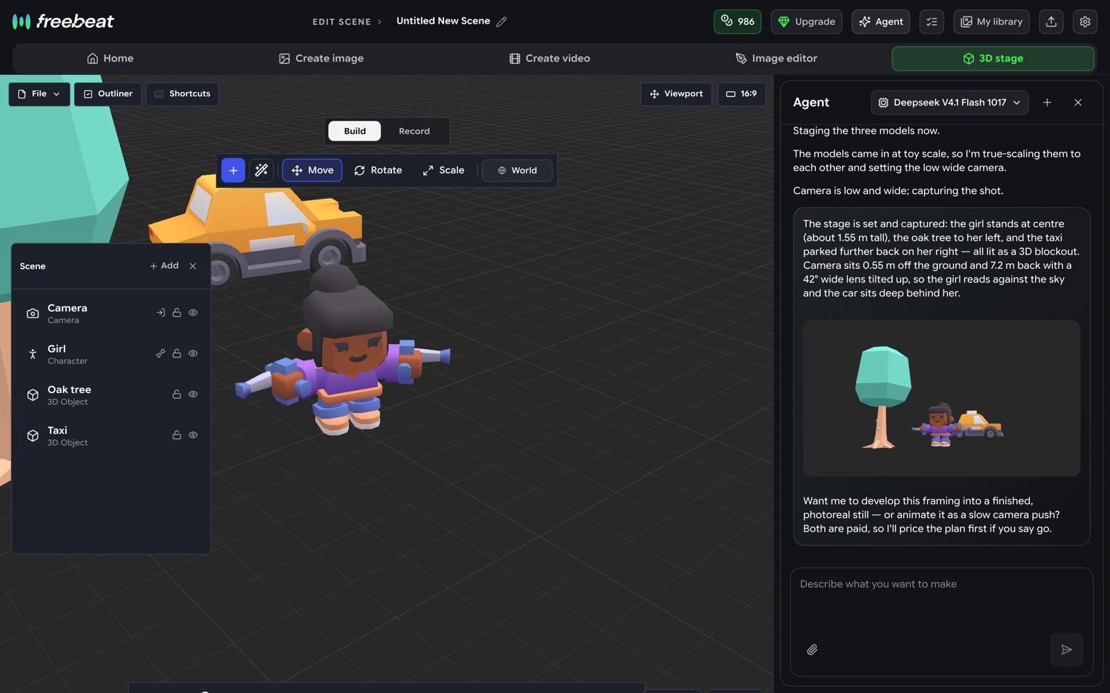1110x693 pixels.
Task: Open the File dropdown menu
Action: (x=39, y=94)
